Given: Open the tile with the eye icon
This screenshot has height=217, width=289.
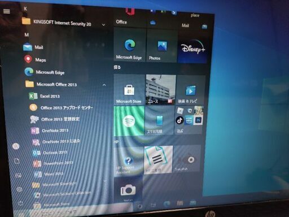Looking at the screenshot, I should click(187, 159).
